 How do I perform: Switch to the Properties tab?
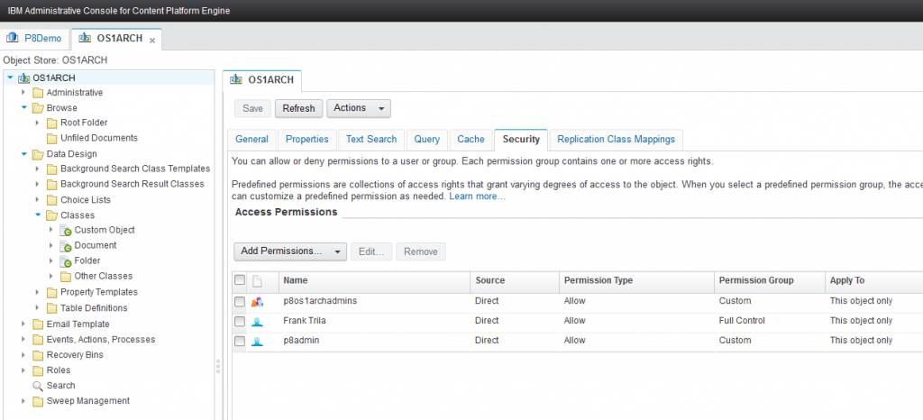pos(306,140)
